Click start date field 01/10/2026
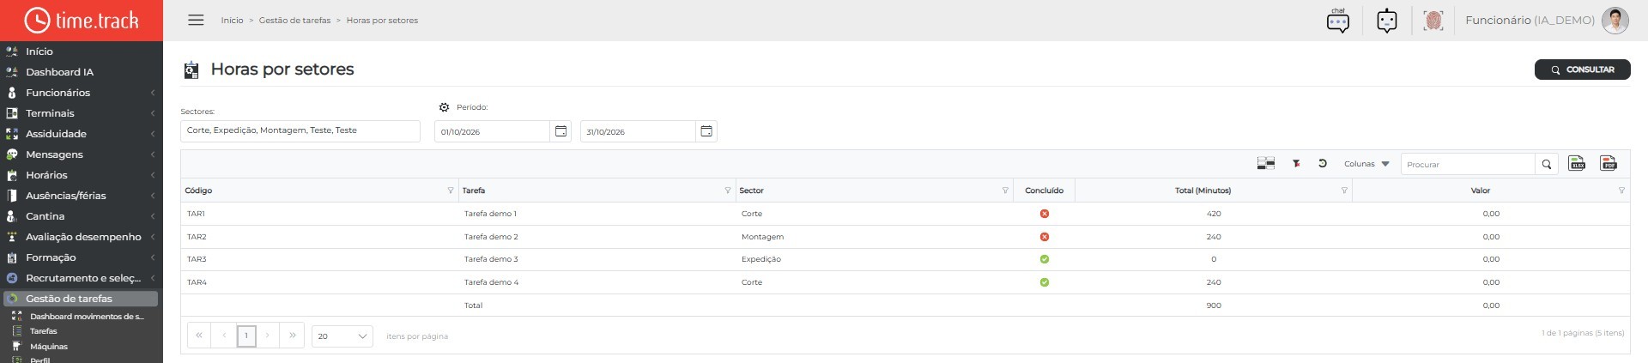This screenshot has width=1648, height=363. (x=492, y=131)
